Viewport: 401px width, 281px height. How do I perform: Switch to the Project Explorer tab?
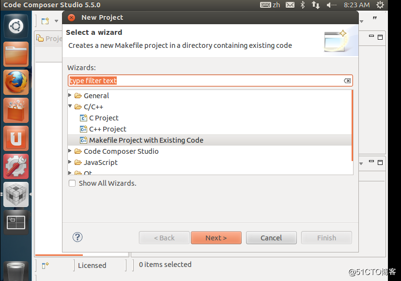pyautogui.click(x=49, y=39)
